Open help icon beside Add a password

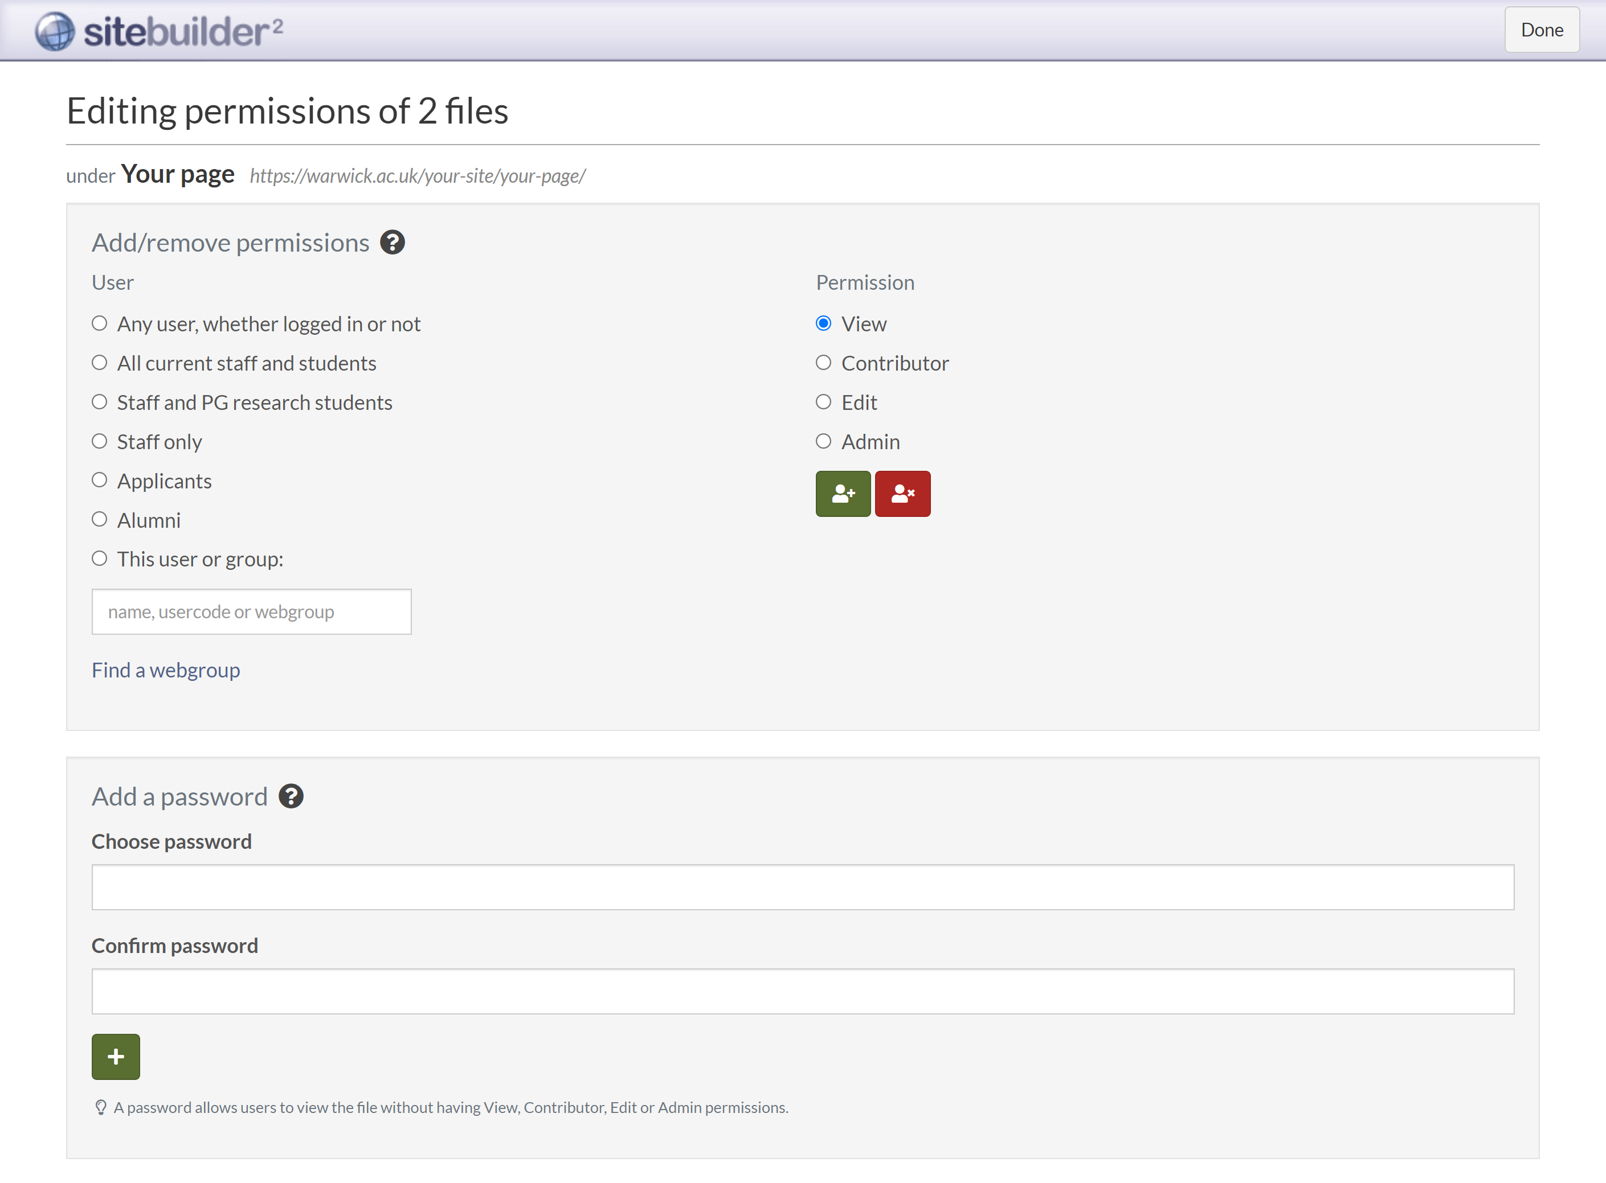click(x=291, y=796)
